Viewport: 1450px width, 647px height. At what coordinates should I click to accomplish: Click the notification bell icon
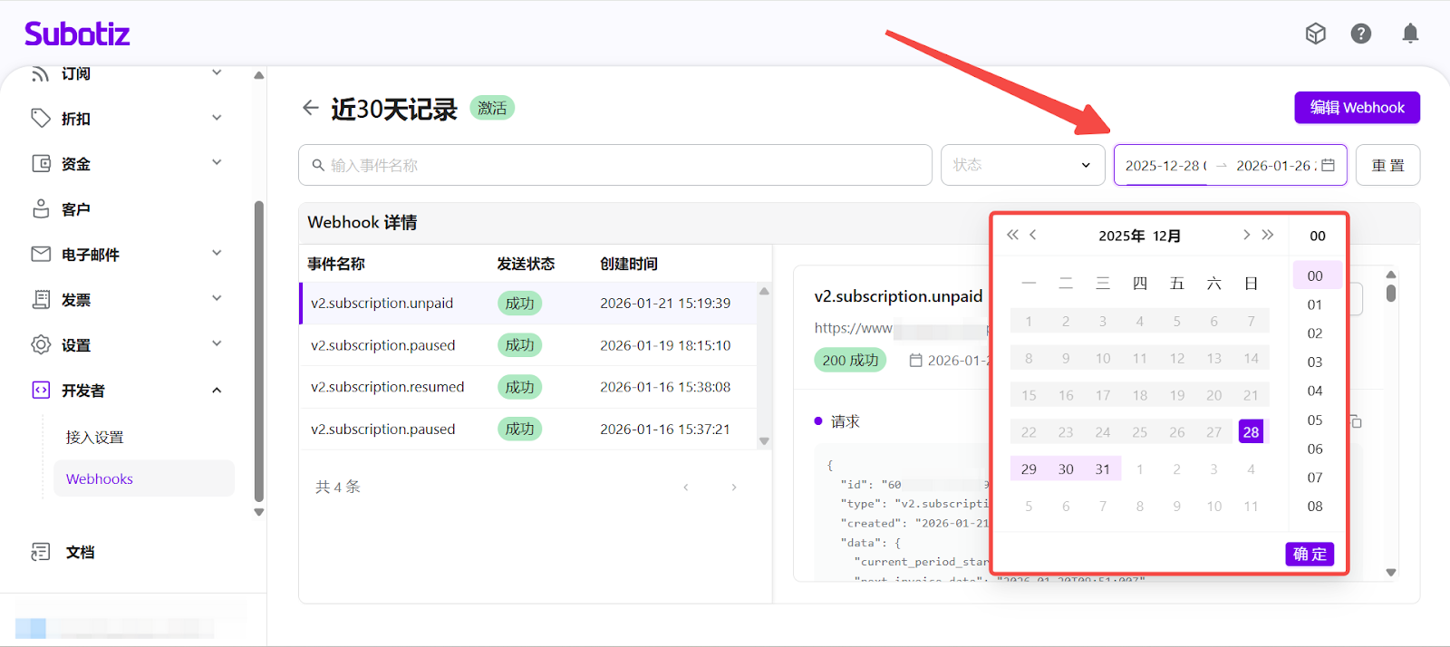(x=1410, y=34)
